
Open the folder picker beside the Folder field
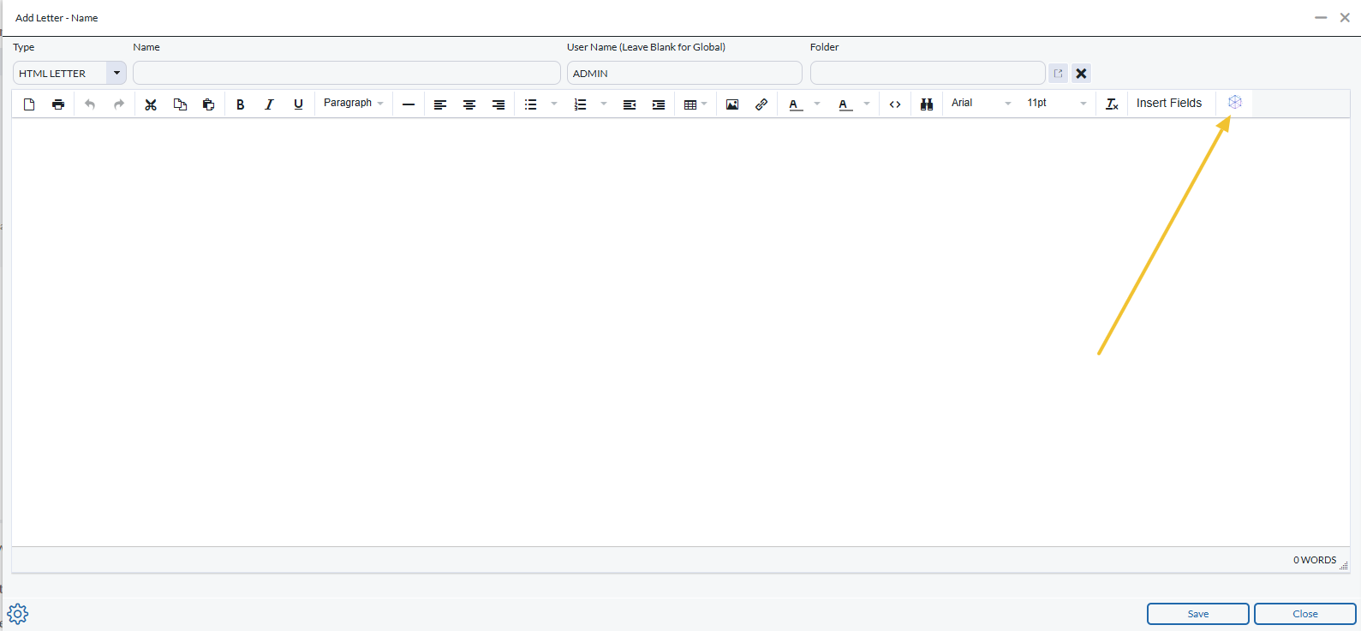(1058, 74)
